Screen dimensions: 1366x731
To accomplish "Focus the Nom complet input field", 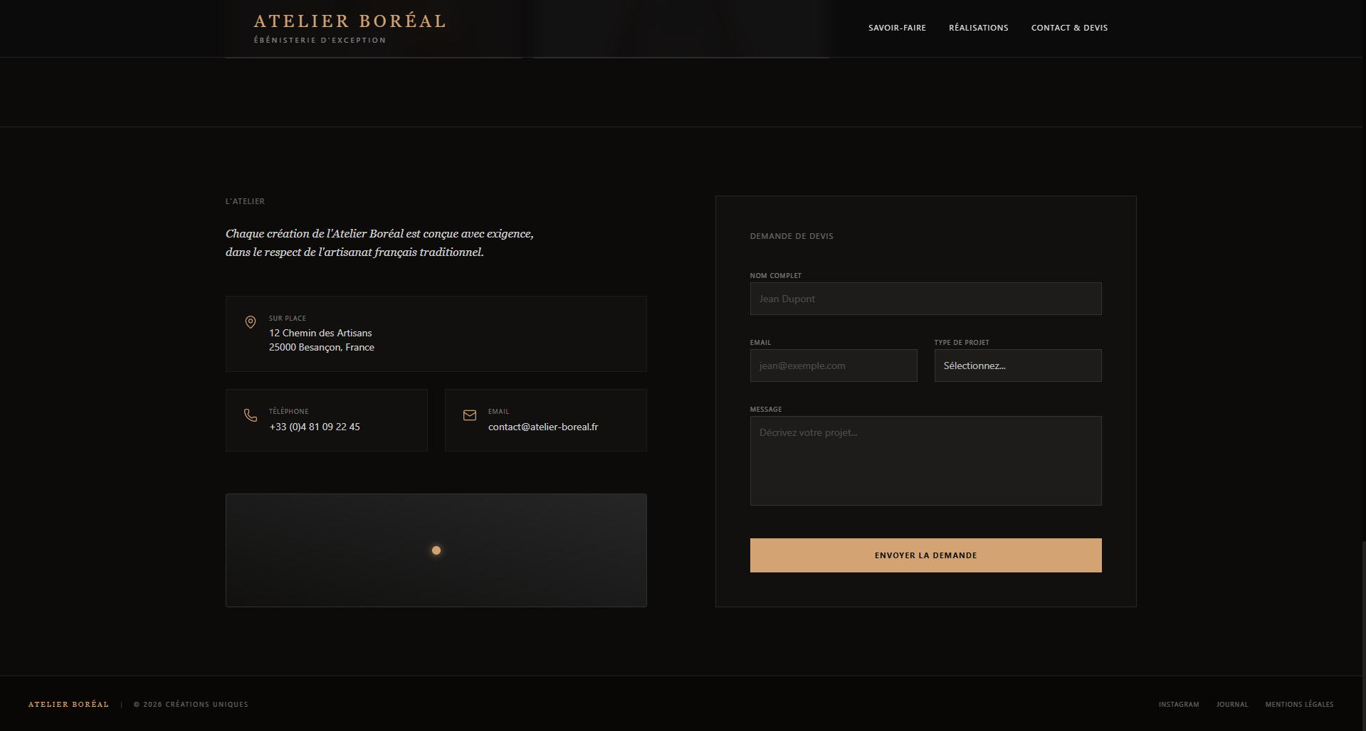I will click(926, 299).
